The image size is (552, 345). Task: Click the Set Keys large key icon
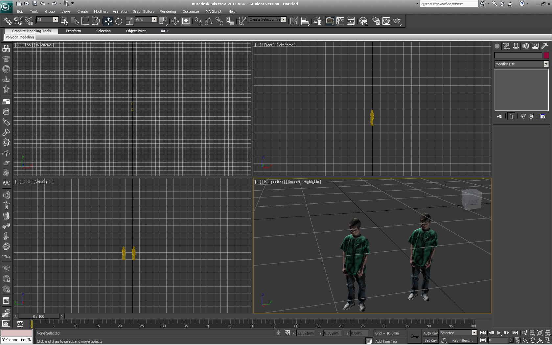(x=415, y=336)
